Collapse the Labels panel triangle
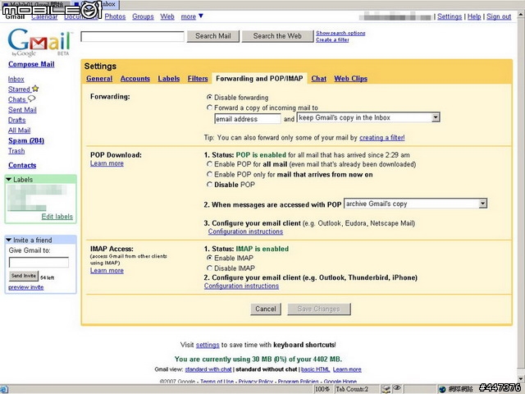The image size is (525, 394). tap(9, 180)
